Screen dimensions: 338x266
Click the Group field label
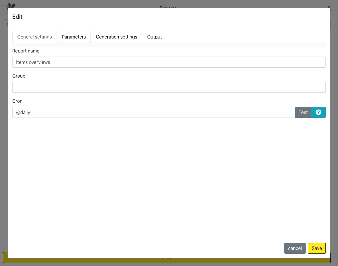19,76
